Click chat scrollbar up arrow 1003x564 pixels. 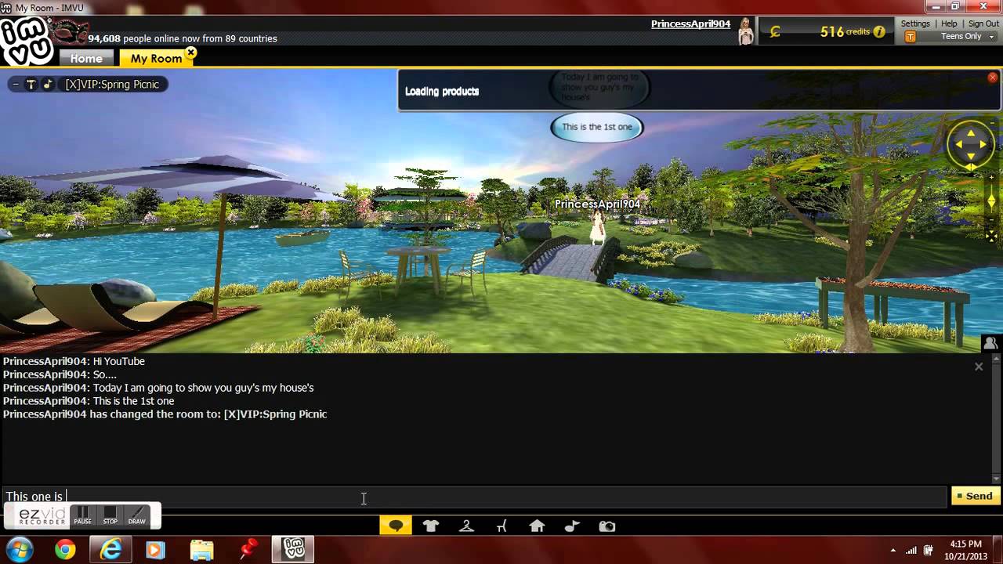click(x=997, y=360)
